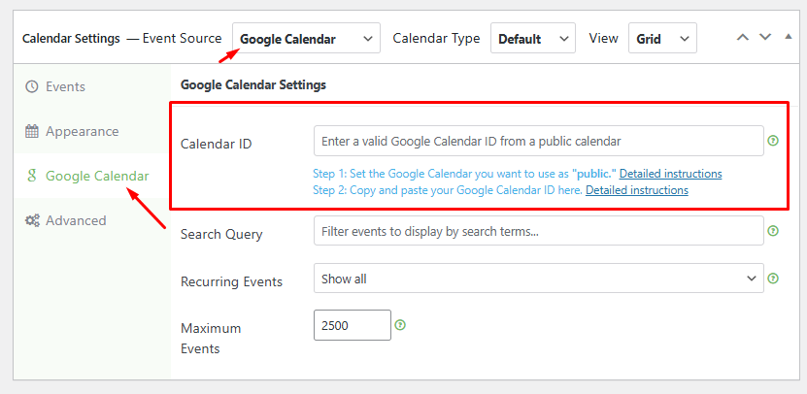Open Step 1 Detailed instructions link
Viewport: 807px width, 394px height.
pos(670,174)
